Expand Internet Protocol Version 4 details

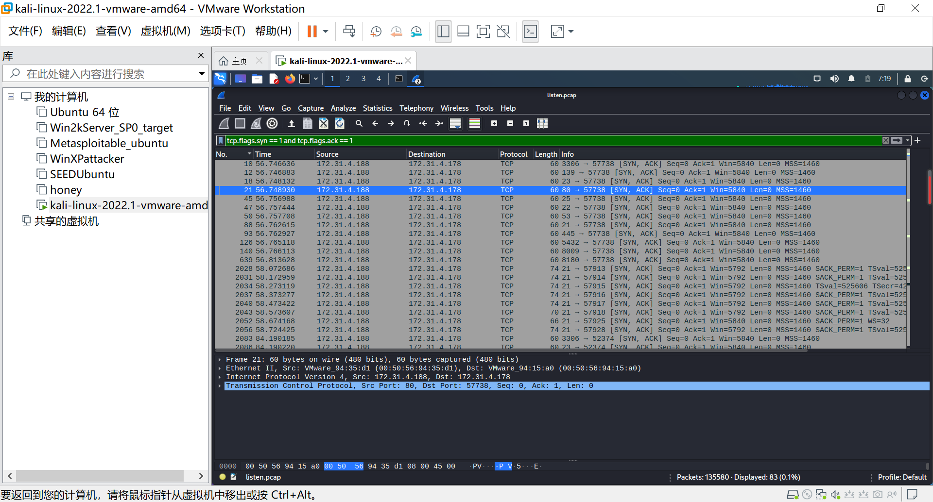(x=220, y=377)
